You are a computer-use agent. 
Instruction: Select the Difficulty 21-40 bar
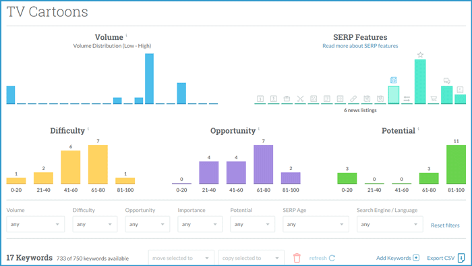[x=43, y=178]
